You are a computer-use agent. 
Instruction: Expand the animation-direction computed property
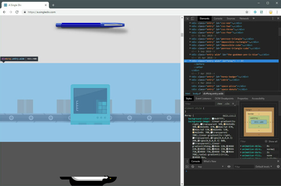click(x=241, y=149)
